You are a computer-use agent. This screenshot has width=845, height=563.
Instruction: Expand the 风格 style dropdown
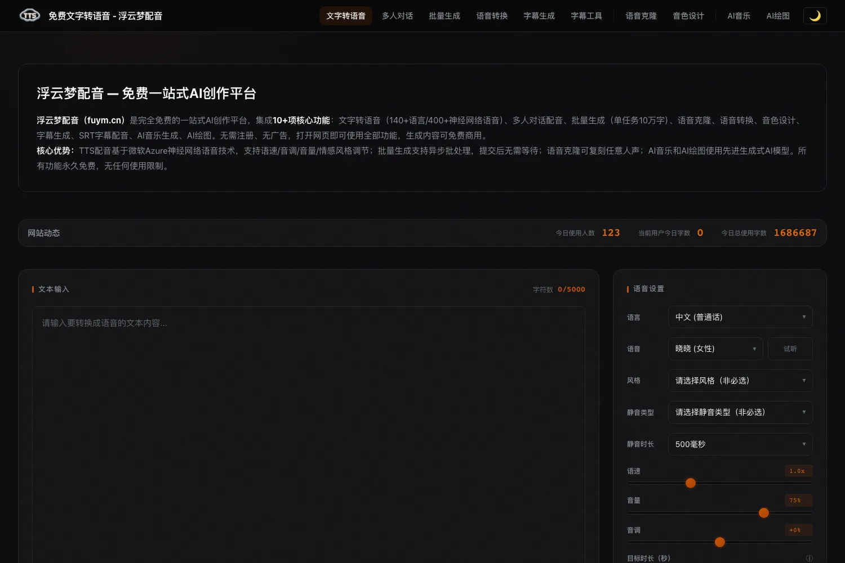(x=740, y=381)
